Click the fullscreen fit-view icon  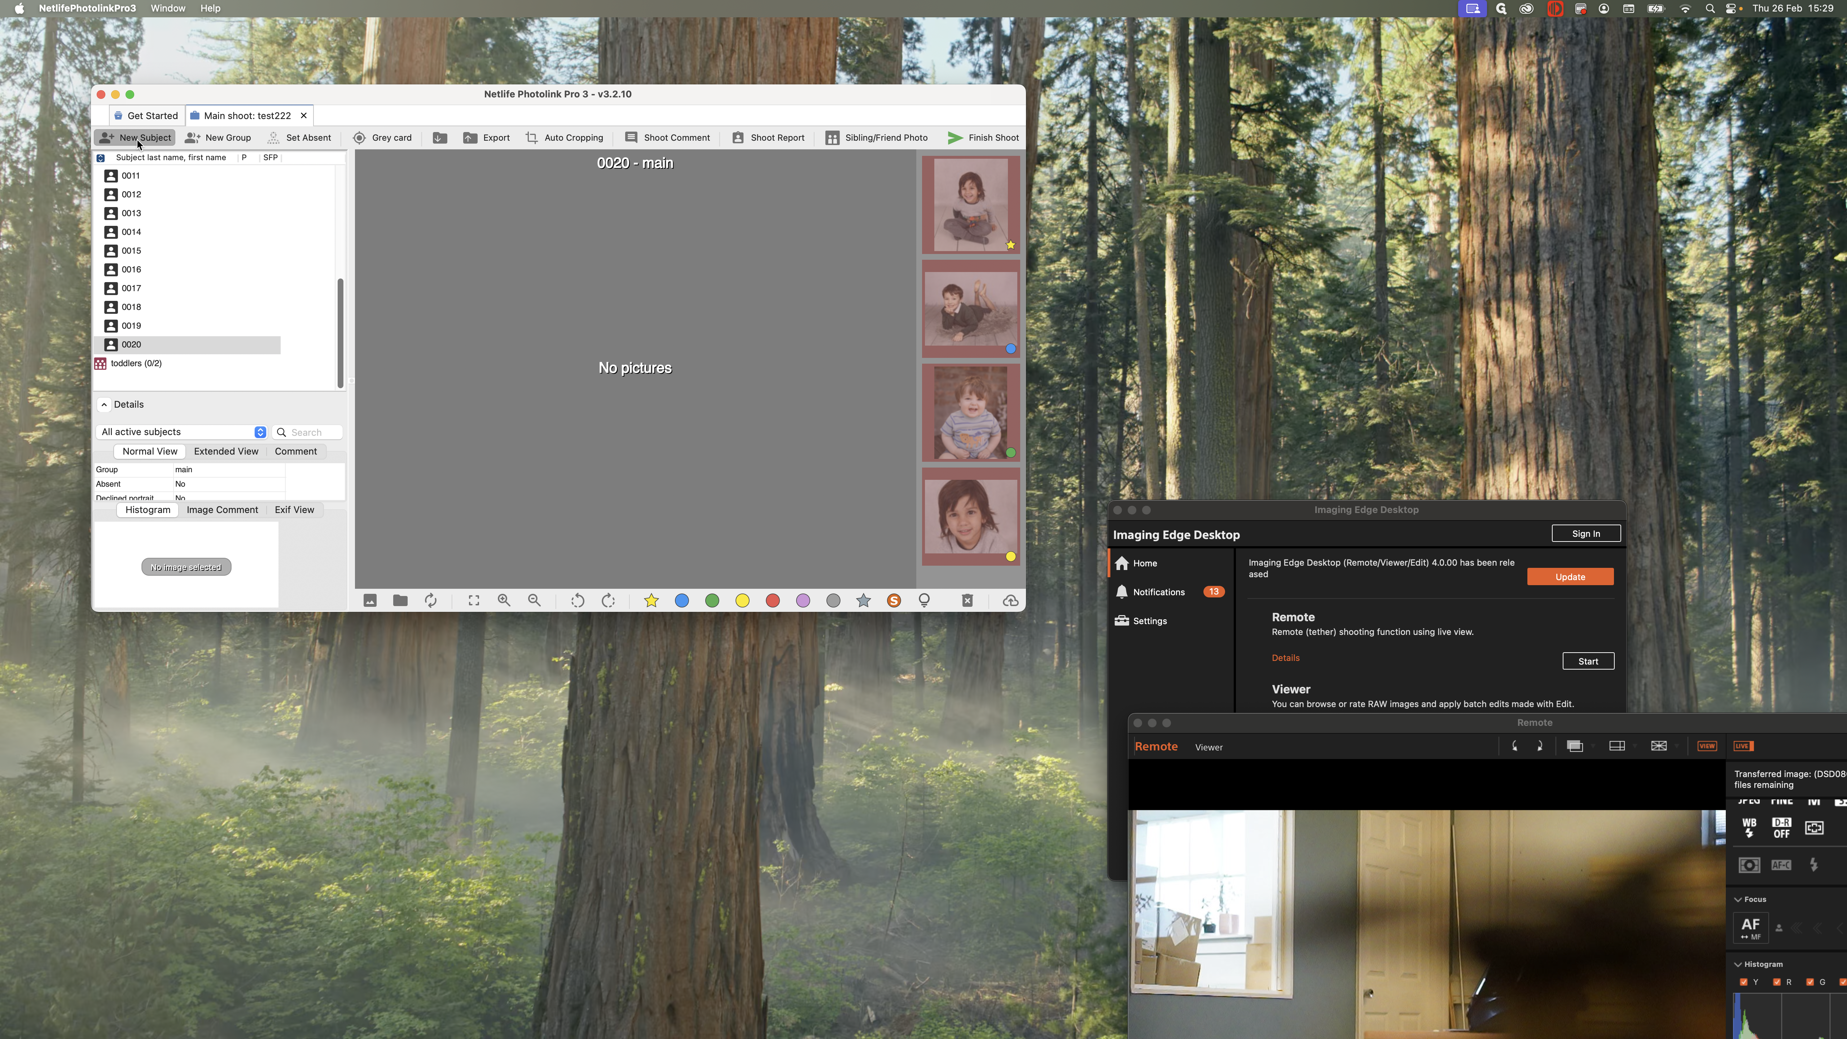(474, 601)
